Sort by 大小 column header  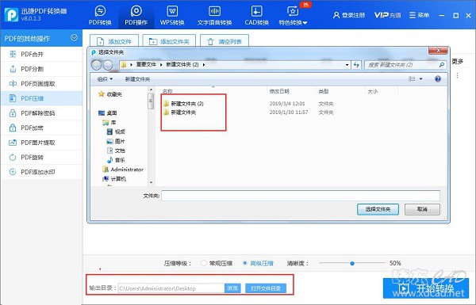coord(373,91)
